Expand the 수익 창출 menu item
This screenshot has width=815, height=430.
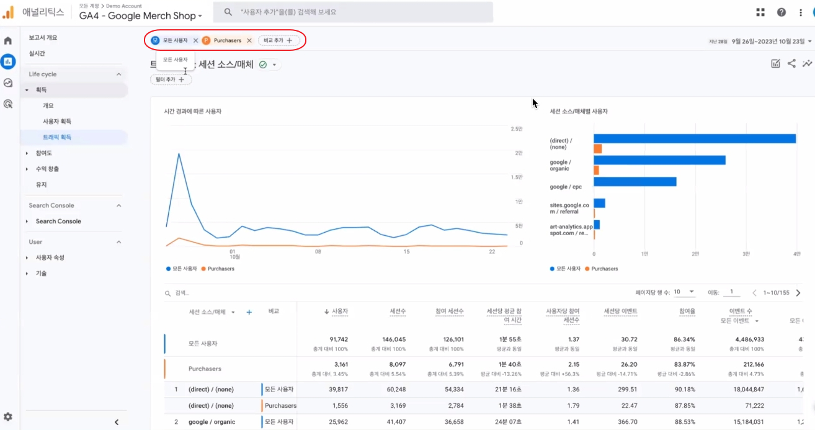point(27,169)
